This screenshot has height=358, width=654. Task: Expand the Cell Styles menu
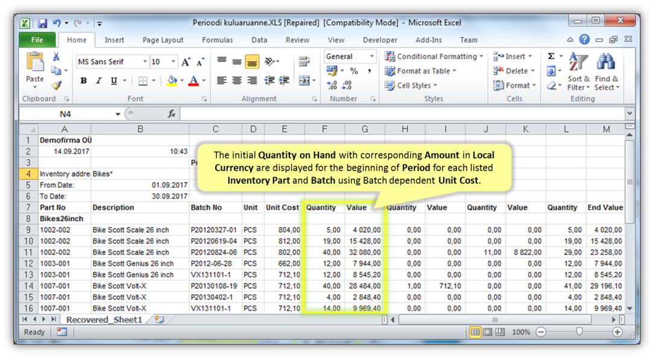coord(411,85)
